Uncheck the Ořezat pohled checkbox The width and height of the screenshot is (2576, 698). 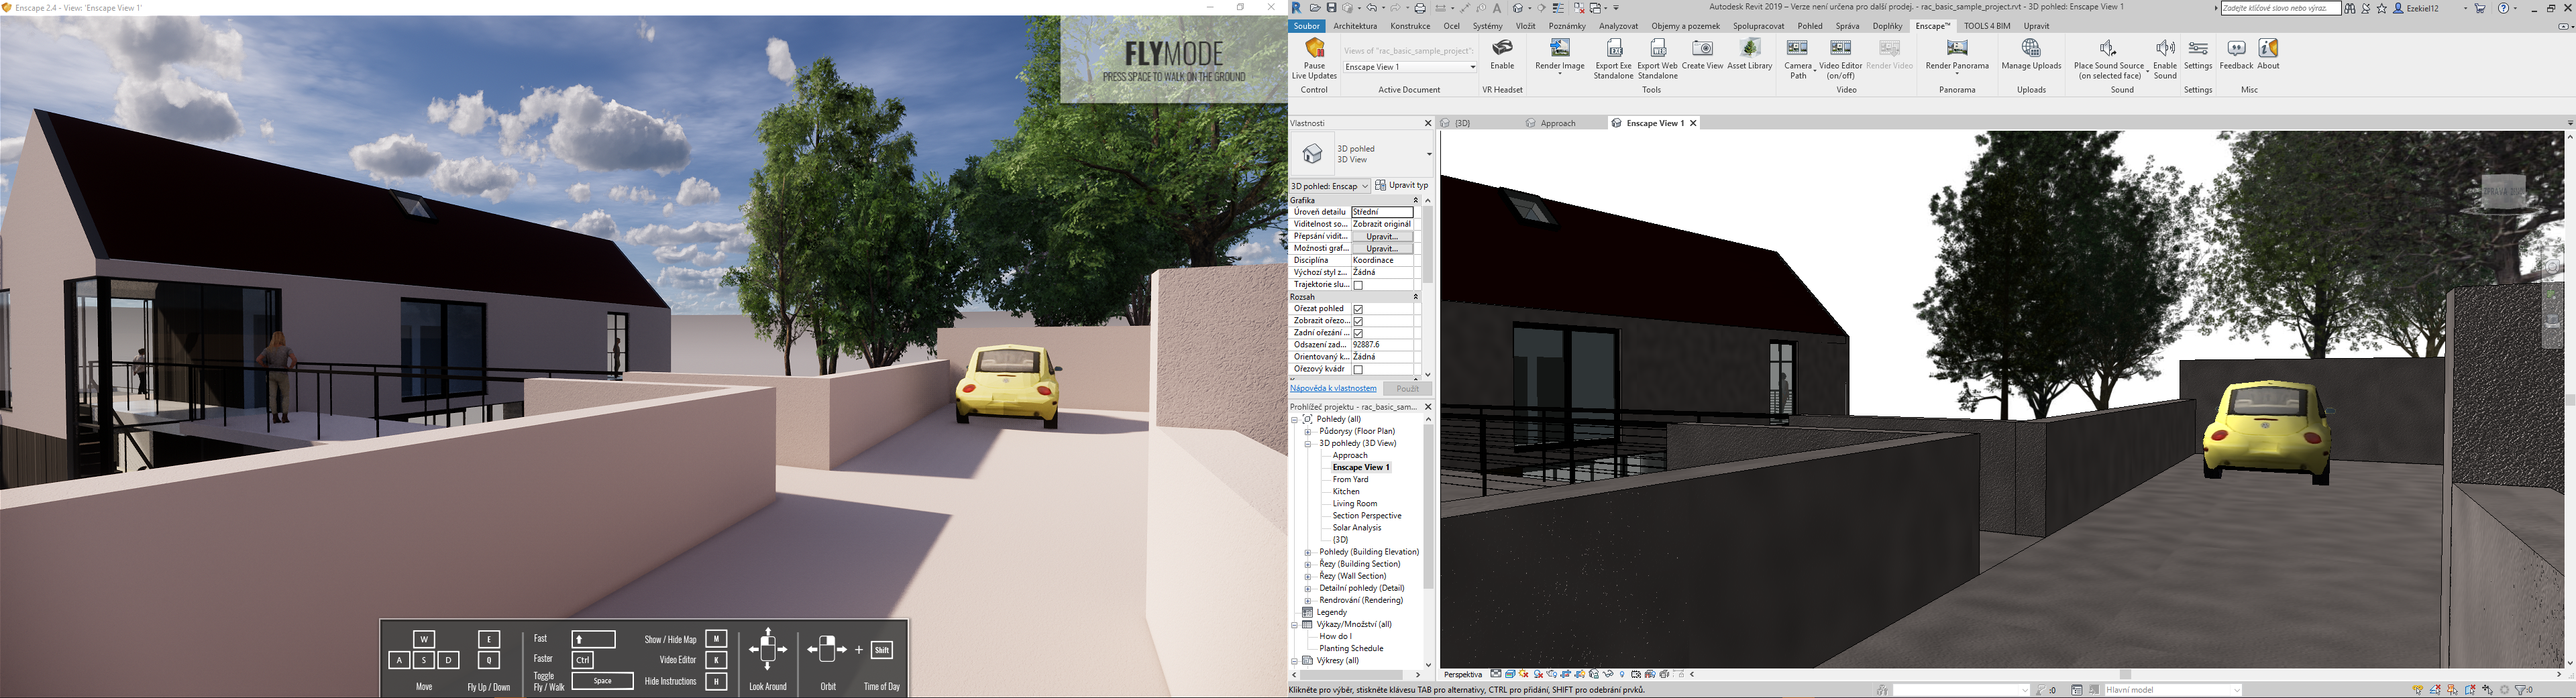point(1358,309)
